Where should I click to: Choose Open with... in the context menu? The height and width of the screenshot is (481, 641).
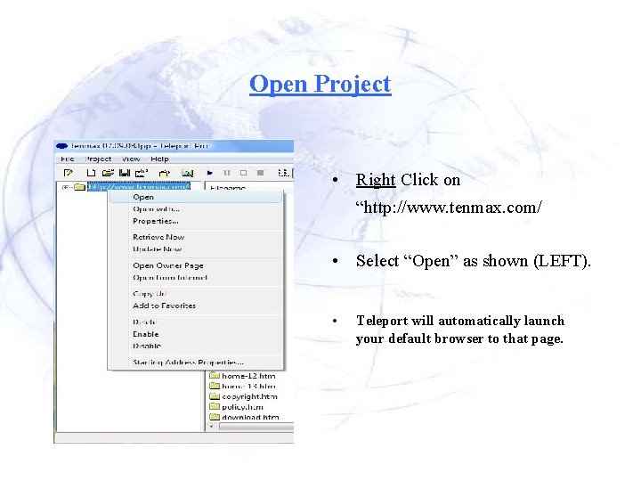(x=195, y=209)
